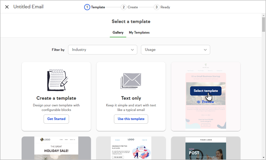Click the envelope icon on the Text only card
The width and height of the screenshot is (266, 160).
point(131,81)
